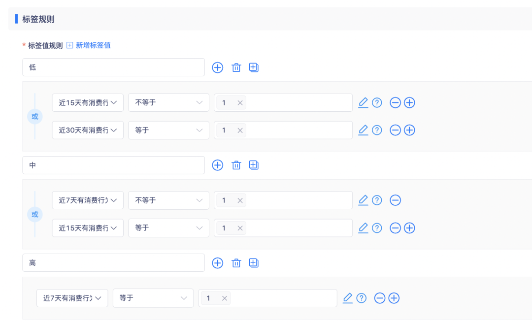Remove value 1 chip in 近30天 row

(240, 130)
